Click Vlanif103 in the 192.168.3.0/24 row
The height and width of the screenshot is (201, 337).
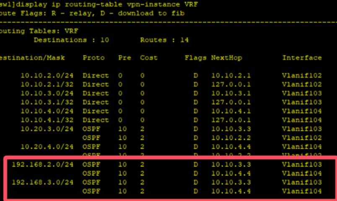click(302, 182)
